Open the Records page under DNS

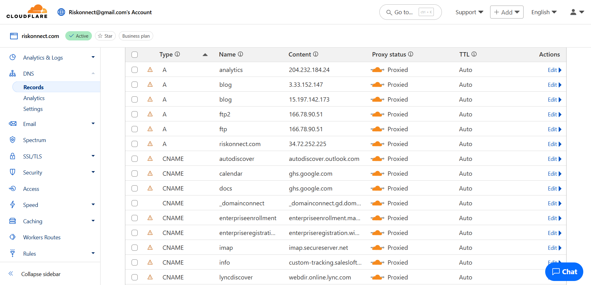33,87
